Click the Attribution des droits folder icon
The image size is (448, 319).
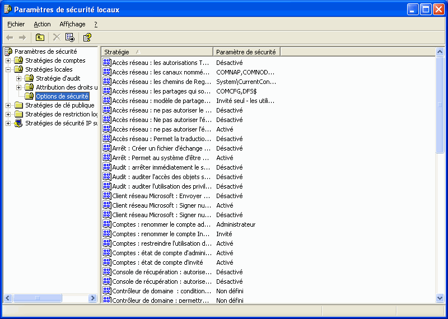pyautogui.click(x=29, y=87)
